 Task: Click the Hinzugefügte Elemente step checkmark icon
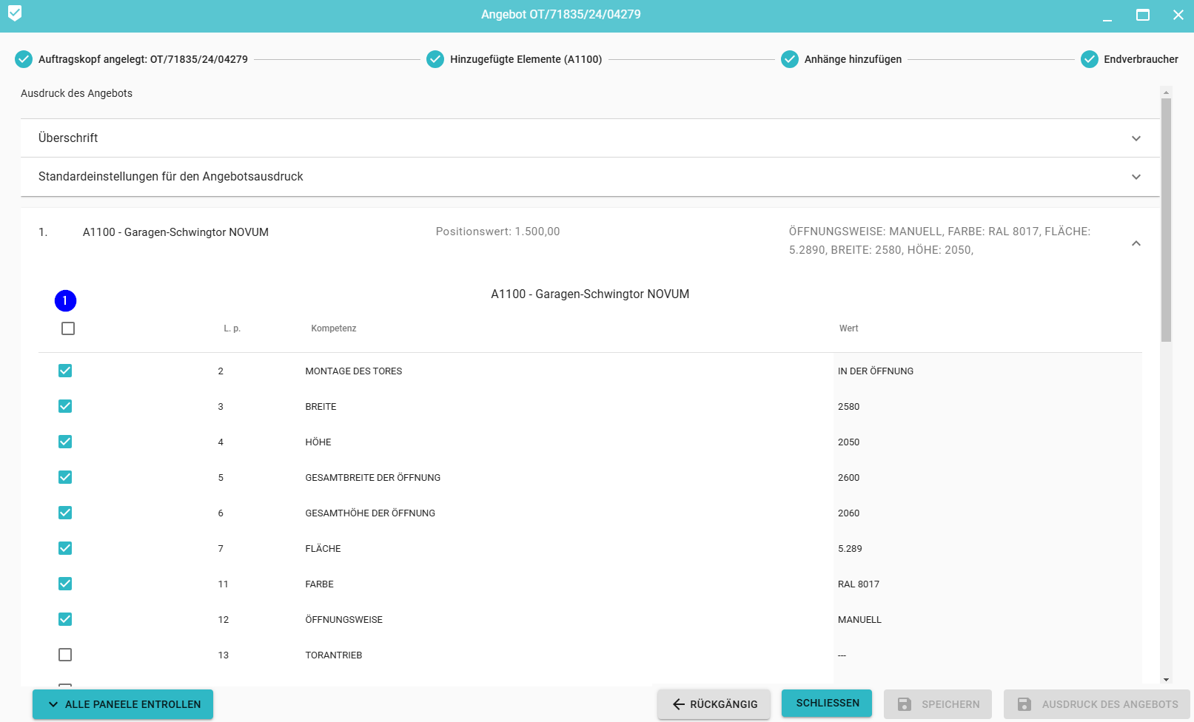pyautogui.click(x=435, y=59)
